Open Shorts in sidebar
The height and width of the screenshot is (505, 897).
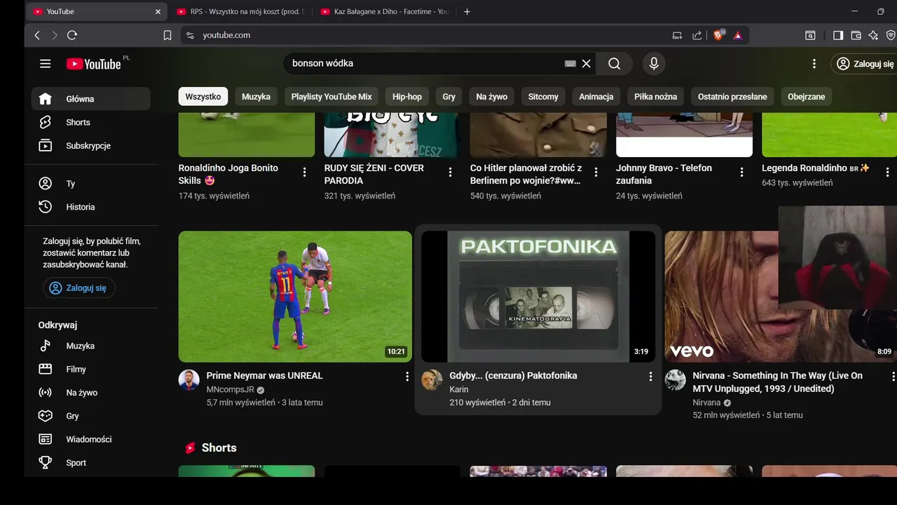(x=91, y=122)
